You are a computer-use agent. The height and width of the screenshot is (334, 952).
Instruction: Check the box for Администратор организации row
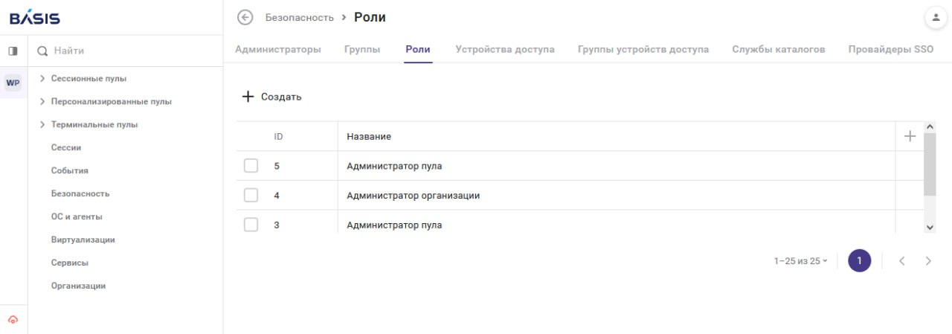(251, 196)
